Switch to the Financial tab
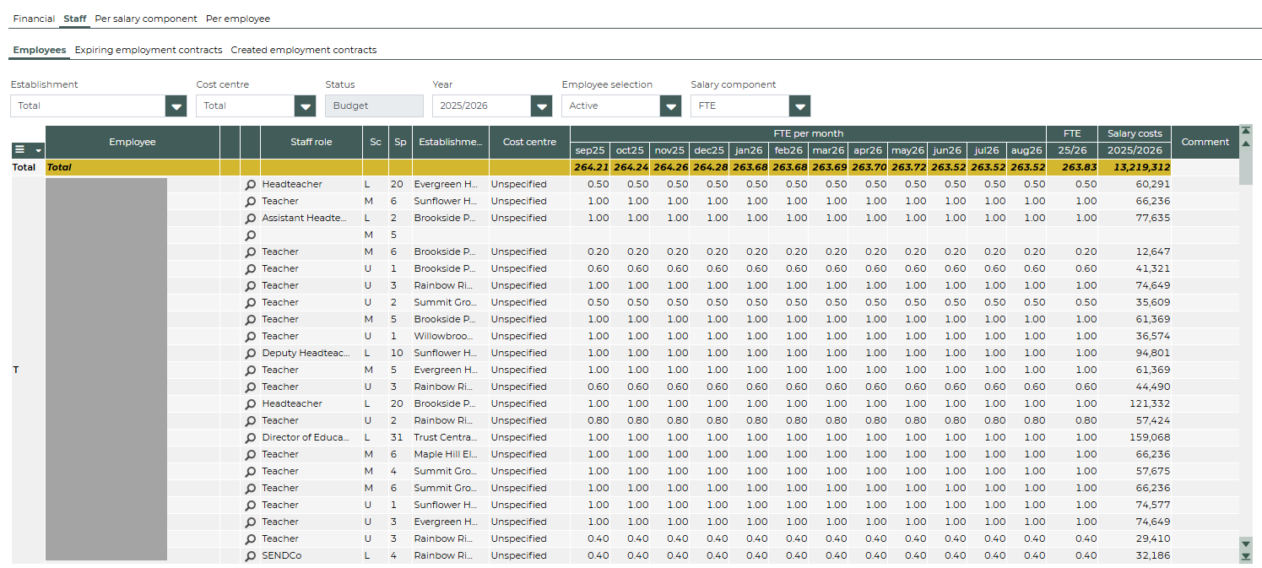 (34, 19)
